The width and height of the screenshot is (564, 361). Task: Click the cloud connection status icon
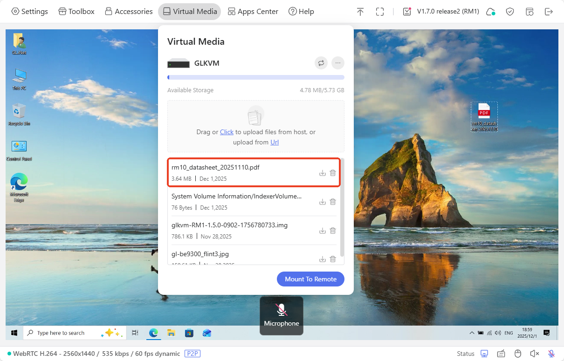[x=490, y=12]
